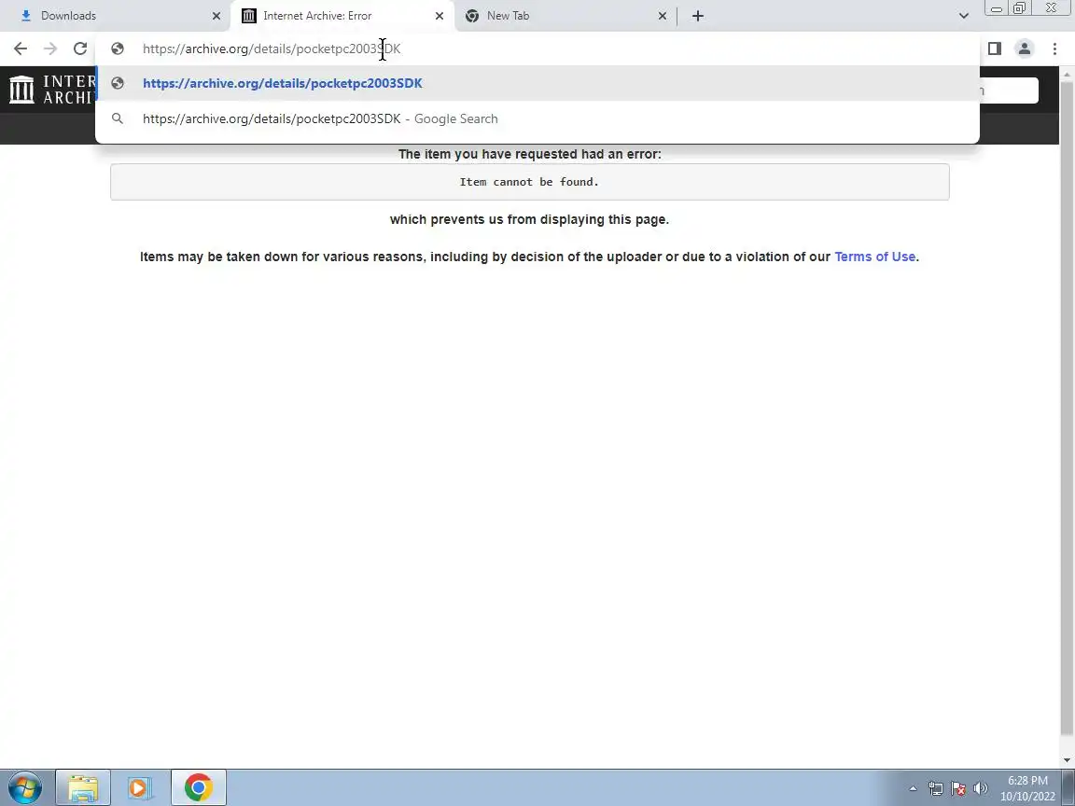
Task: Open the network status tray icon
Action: 936,788
